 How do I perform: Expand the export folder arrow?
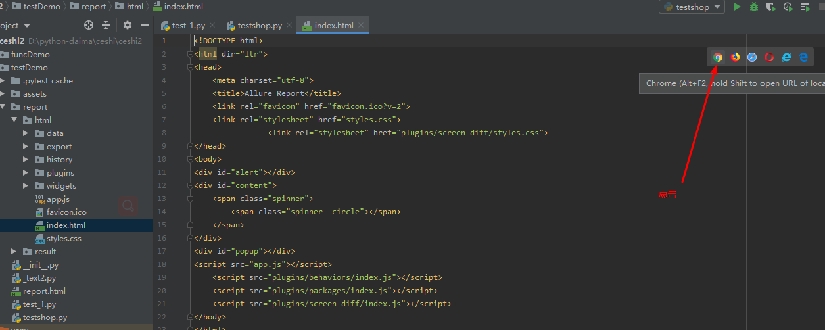(x=26, y=146)
